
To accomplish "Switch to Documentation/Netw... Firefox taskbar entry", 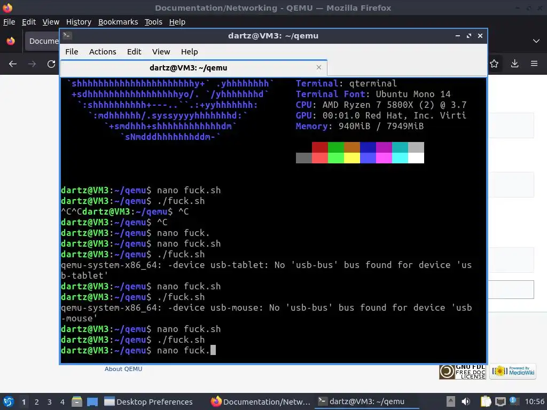I will point(261,401).
